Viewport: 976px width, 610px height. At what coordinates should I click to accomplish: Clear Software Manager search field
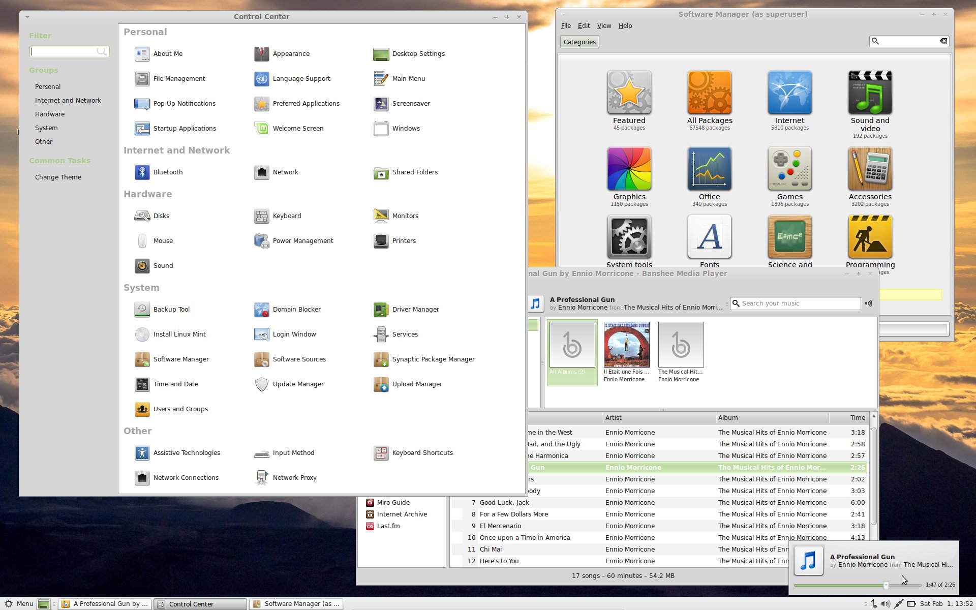[943, 41]
